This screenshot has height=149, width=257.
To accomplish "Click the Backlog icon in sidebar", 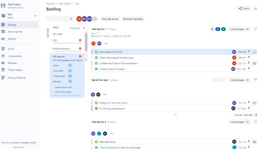I will 3,25.
